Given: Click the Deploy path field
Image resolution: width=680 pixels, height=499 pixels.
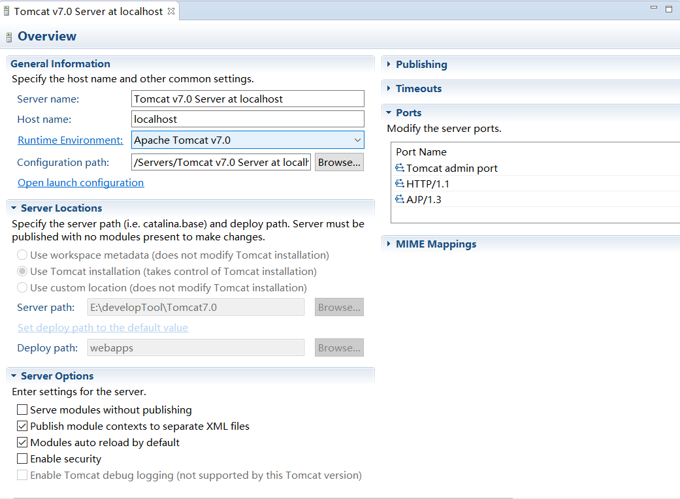Looking at the screenshot, I should tap(196, 347).
